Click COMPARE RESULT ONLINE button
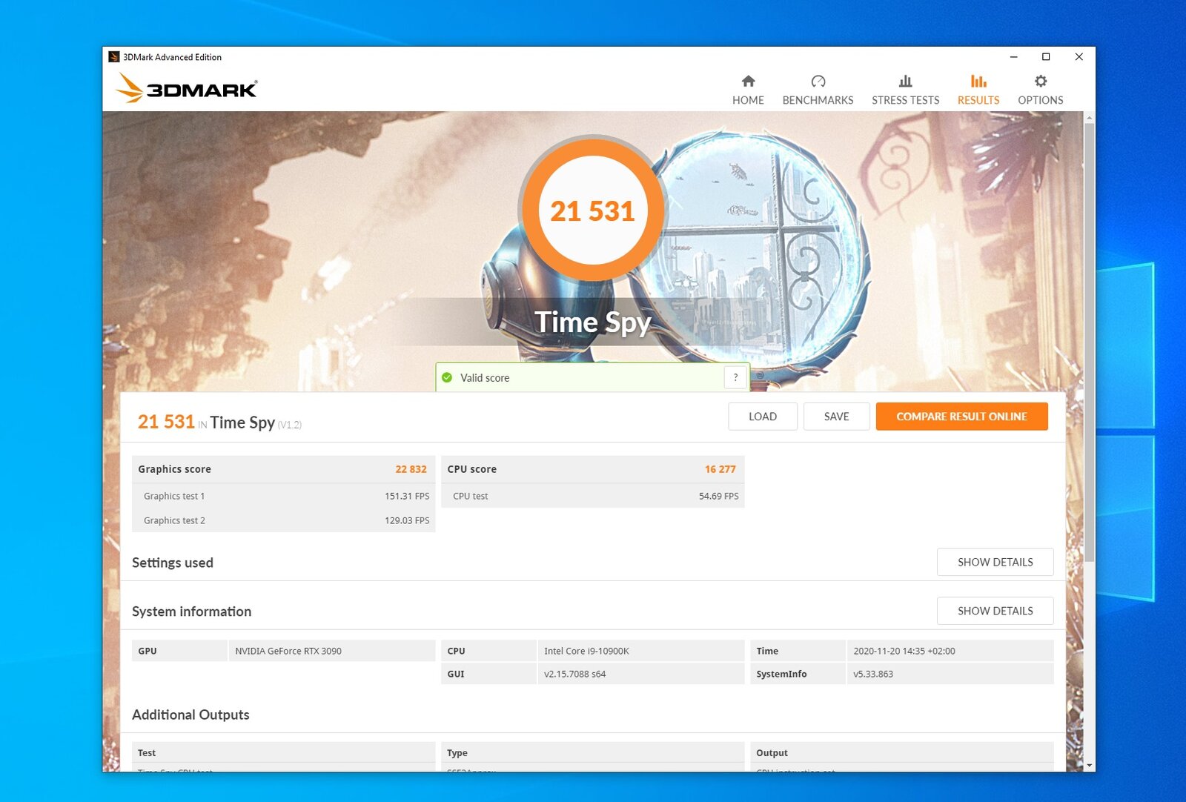The height and width of the screenshot is (802, 1186). (x=961, y=417)
